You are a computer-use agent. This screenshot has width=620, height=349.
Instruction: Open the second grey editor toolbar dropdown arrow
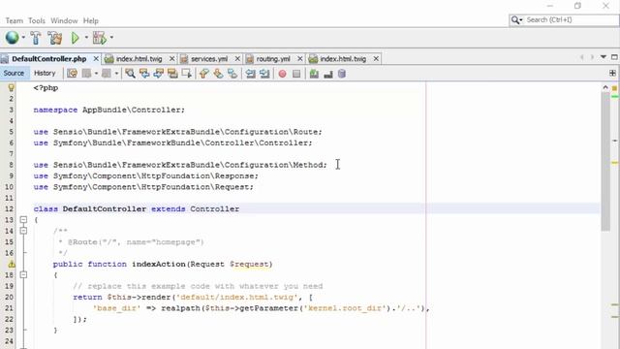116,74
